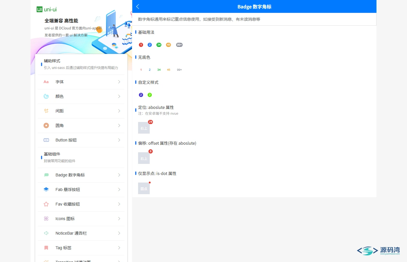The height and width of the screenshot is (262, 407).
Task: Open the Badge 数字角标 menu item
Action: (81, 175)
